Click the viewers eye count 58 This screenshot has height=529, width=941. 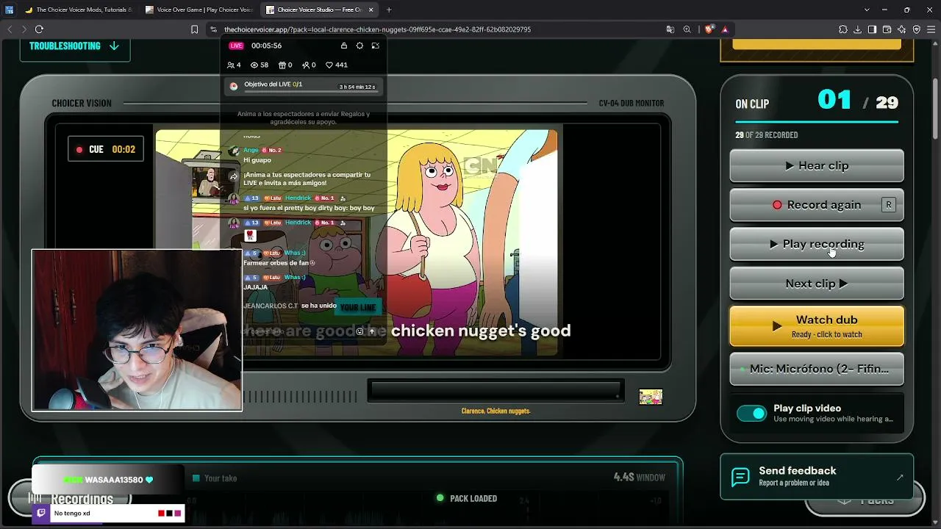(x=260, y=65)
